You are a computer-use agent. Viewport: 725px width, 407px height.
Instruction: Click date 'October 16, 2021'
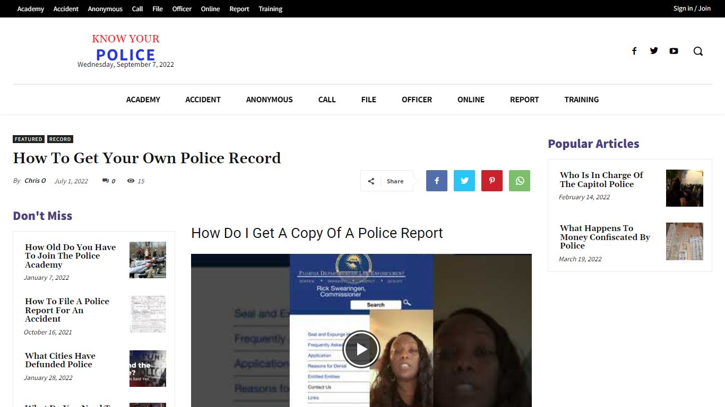click(x=48, y=332)
